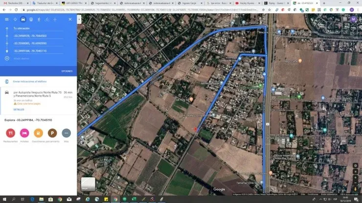Open the Más categories button
362x203 pixels.
pos(66,133)
